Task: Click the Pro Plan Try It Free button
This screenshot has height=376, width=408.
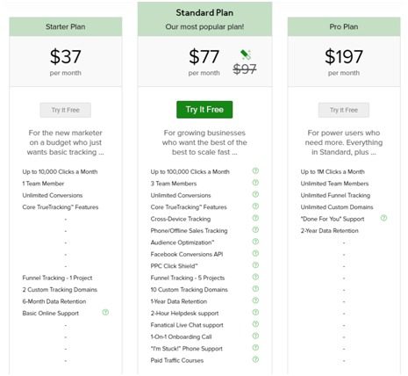Action: pyautogui.click(x=344, y=110)
